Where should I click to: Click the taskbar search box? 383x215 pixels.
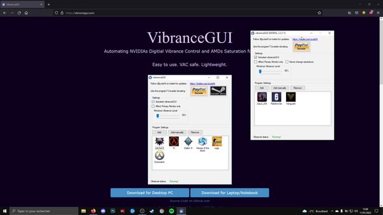[x=44, y=211]
